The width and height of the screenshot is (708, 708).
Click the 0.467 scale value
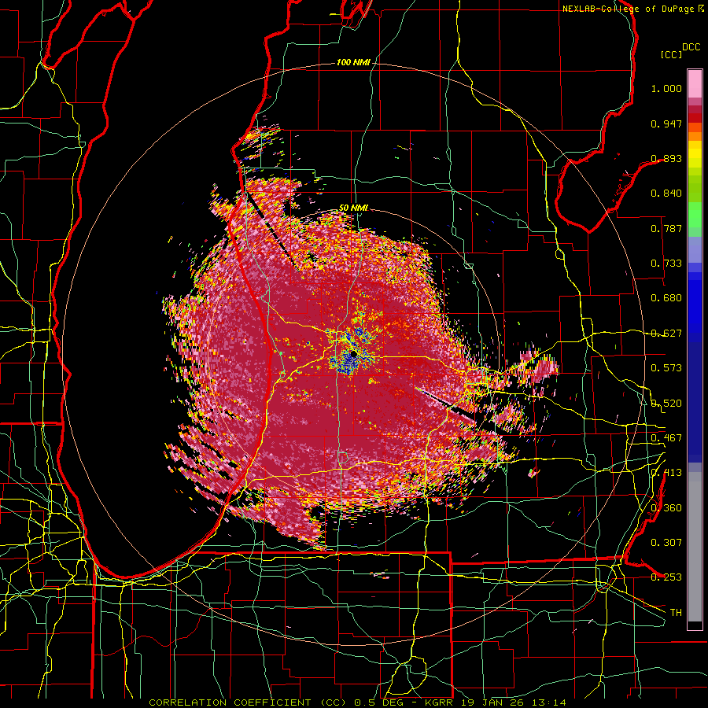click(666, 438)
